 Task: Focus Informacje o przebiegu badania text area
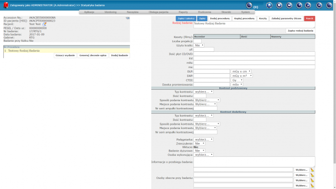[254, 162]
